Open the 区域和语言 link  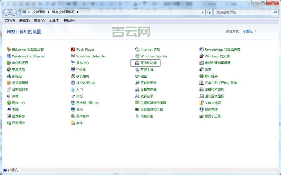(148, 83)
